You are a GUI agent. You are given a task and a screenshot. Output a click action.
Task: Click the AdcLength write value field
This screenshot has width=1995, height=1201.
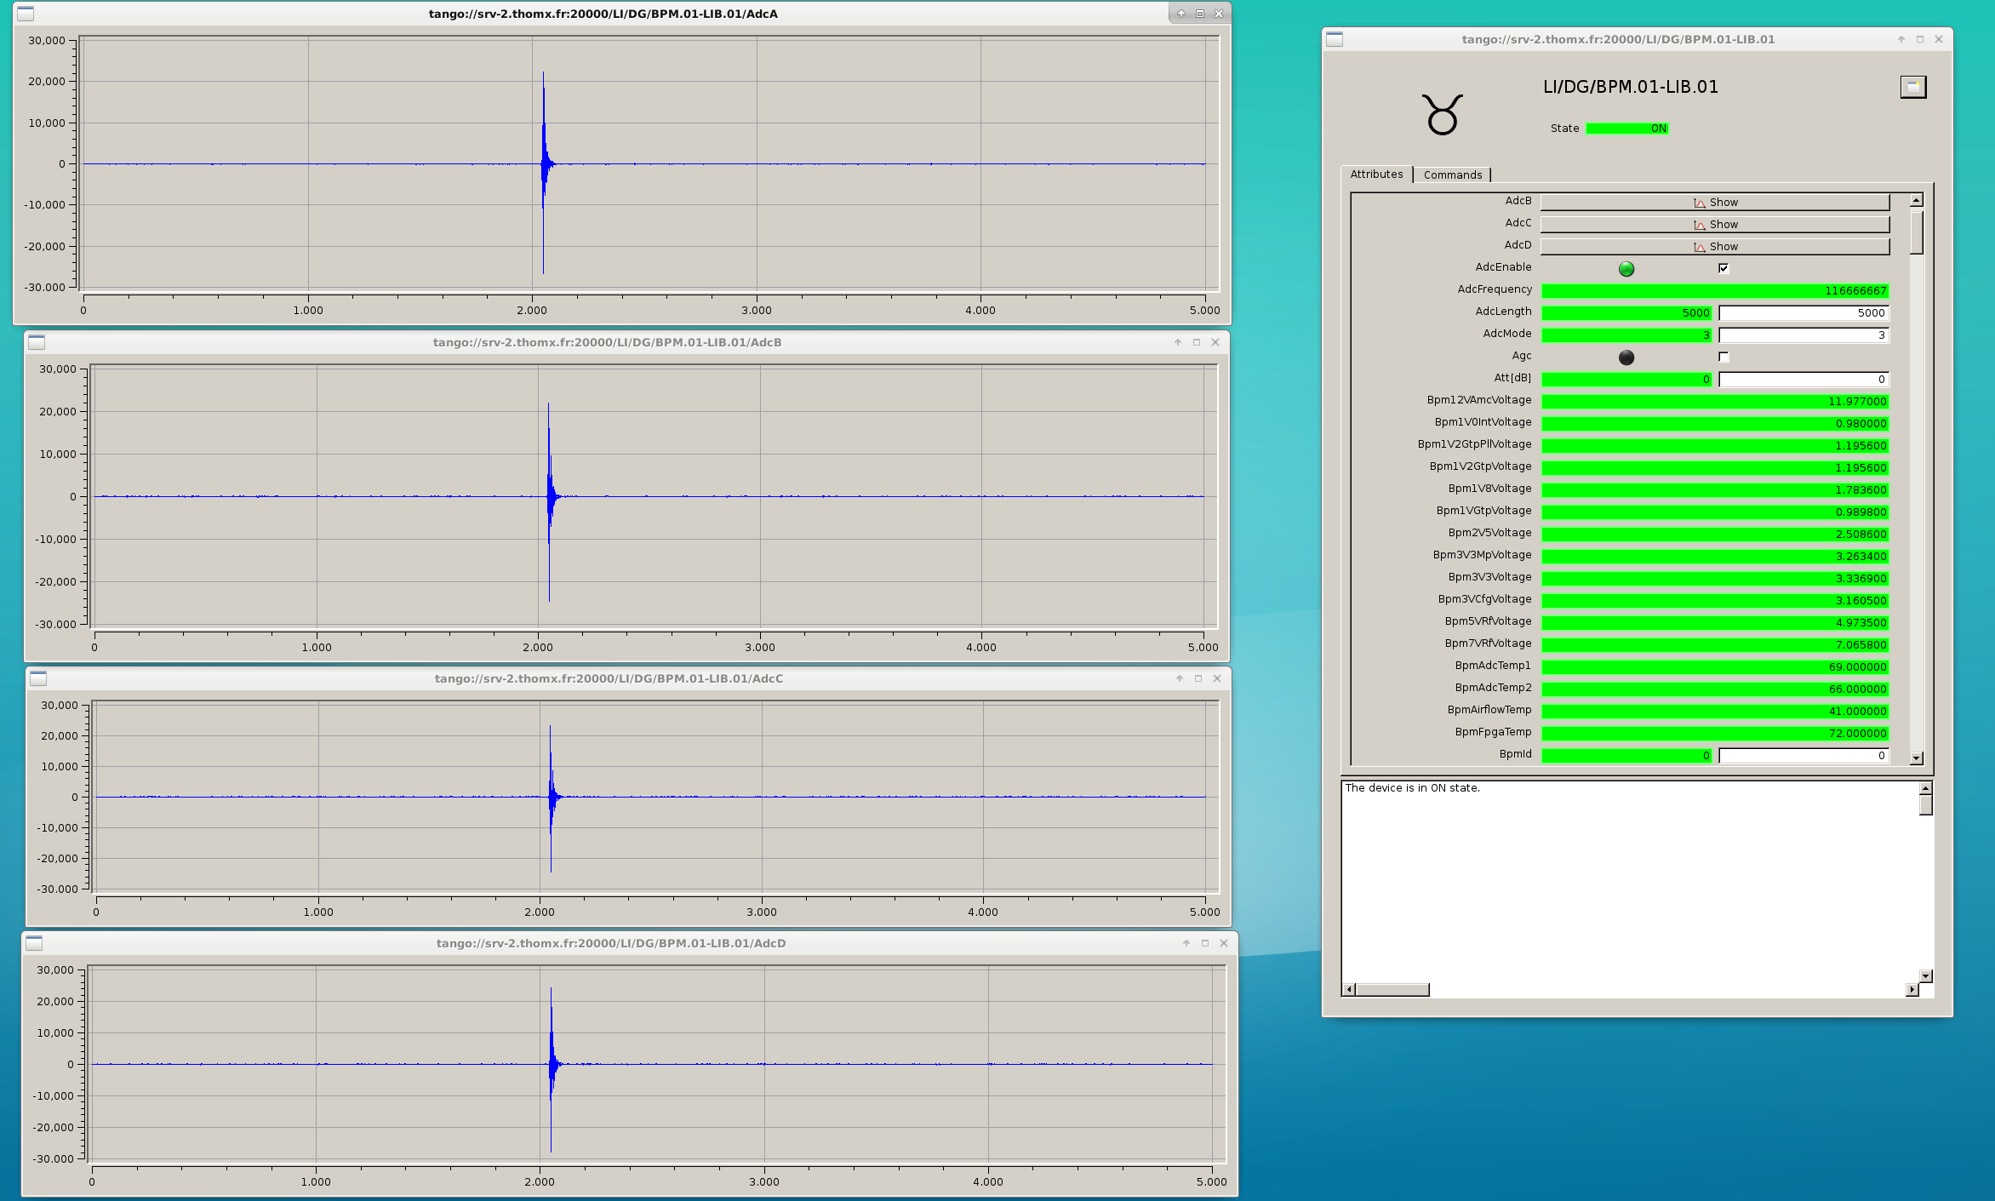pos(1803,313)
